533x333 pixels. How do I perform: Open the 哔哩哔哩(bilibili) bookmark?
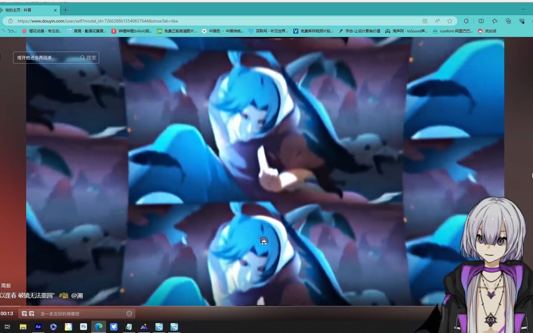pos(132,31)
